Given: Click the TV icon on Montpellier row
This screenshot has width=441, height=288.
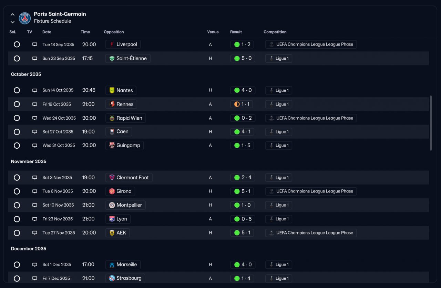Looking at the screenshot, I should point(35,205).
